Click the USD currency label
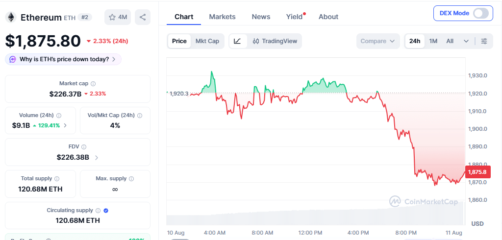 [477, 223]
